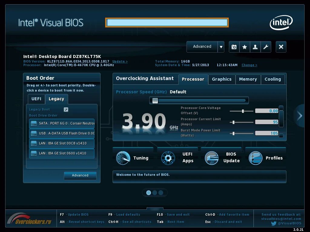310x232 pixels.
Task: Click F9 Load defaults shortcut text
Action: (124, 214)
